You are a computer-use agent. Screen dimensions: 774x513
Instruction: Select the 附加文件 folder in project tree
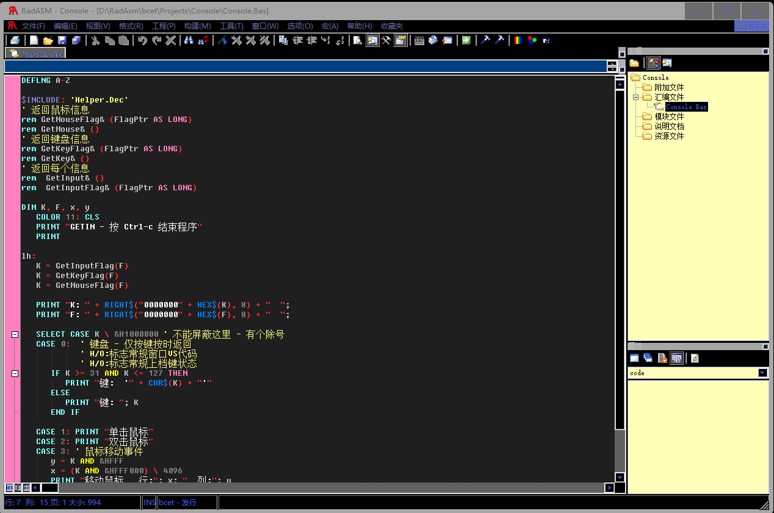(669, 87)
